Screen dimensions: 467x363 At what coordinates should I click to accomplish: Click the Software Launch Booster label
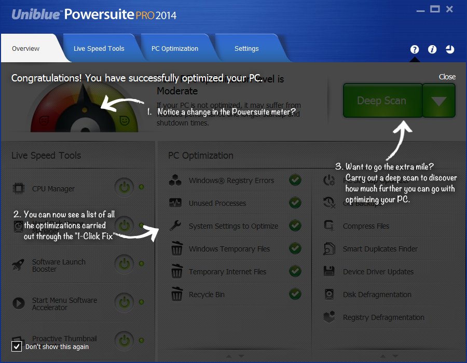[59, 266]
